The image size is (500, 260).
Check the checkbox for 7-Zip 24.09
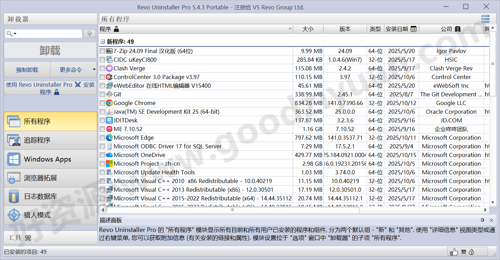coord(102,51)
